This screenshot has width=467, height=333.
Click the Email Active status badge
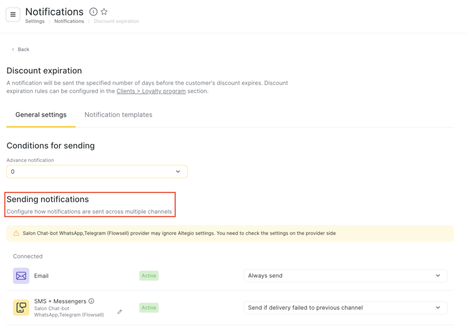point(149,276)
